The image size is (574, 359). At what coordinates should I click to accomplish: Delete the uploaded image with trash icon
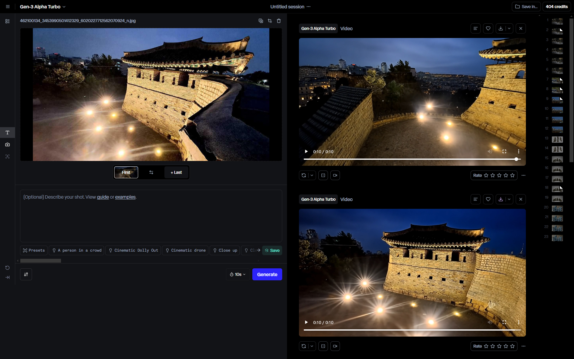[279, 21]
